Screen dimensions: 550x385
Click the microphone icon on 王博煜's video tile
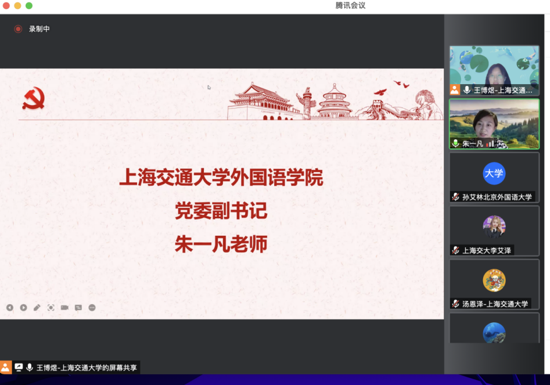(x=467, y=90)
